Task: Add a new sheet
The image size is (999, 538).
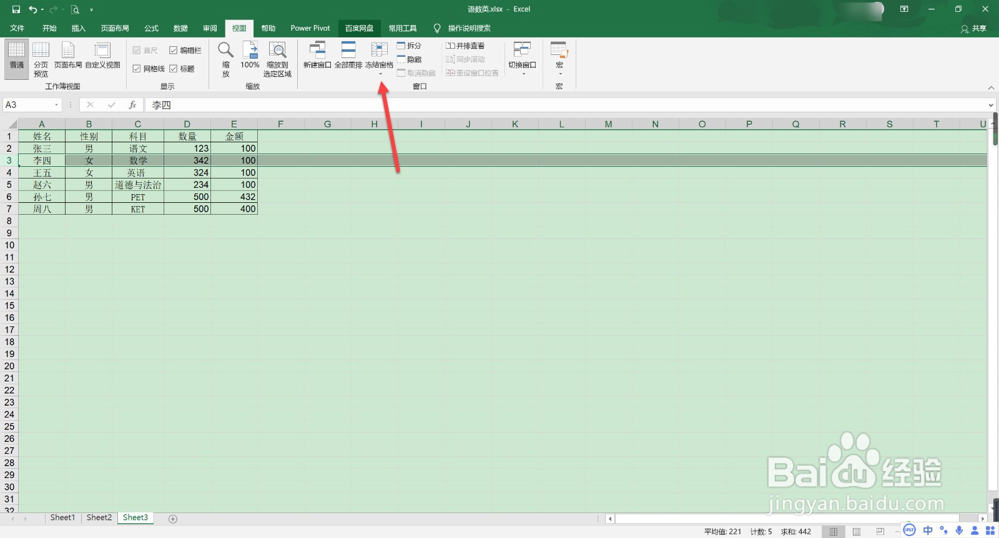Action: 173,519
